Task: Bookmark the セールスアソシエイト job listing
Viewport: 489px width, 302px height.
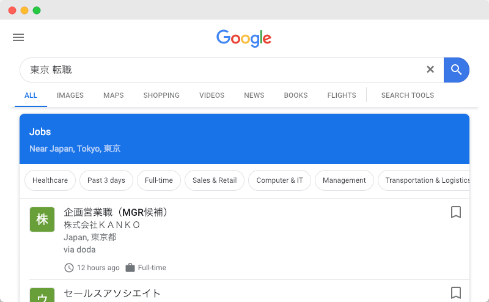Action: [x=455, y=293]
